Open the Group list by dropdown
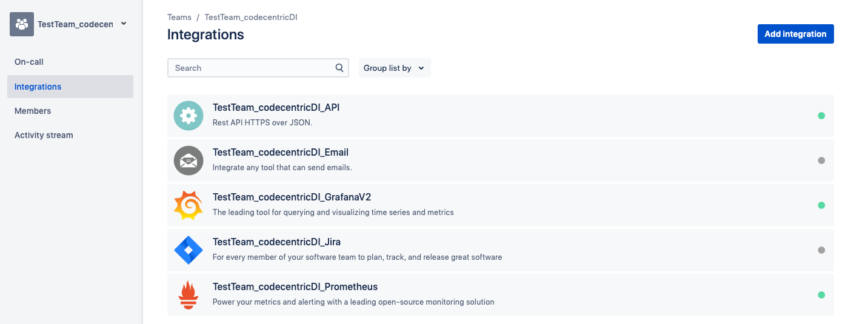851x324 pixels. tap(394, 68)
